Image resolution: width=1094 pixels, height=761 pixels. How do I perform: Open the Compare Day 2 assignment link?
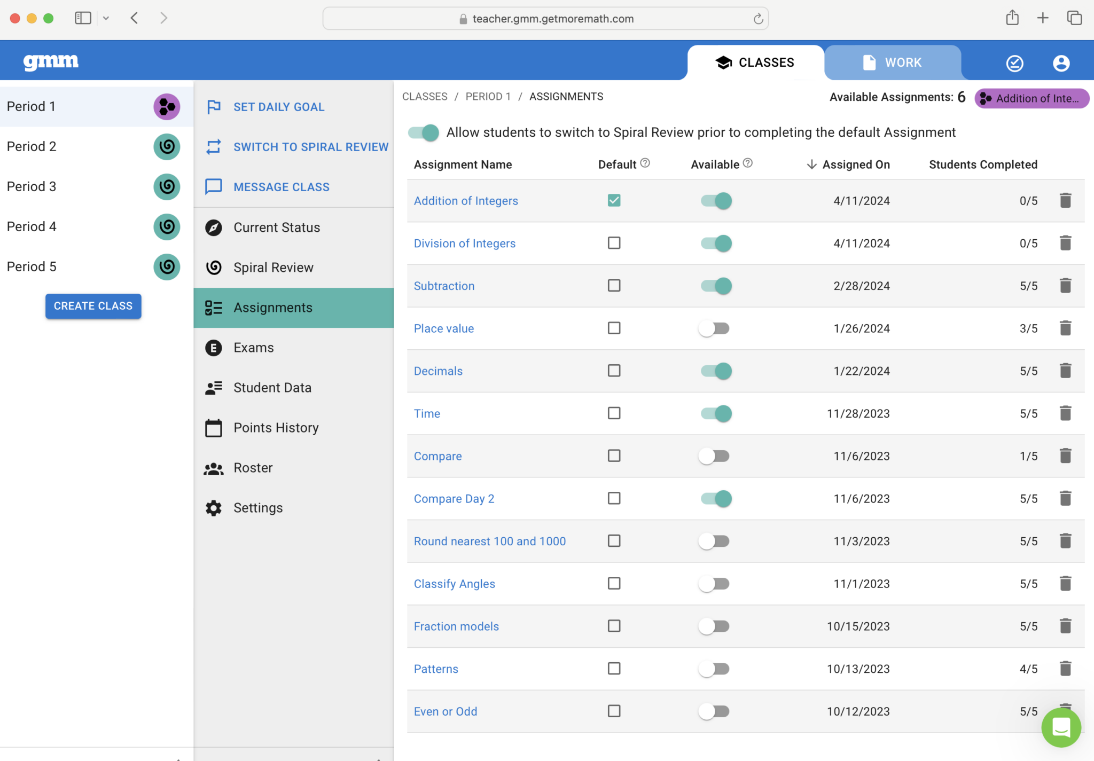tap(454, 498)
